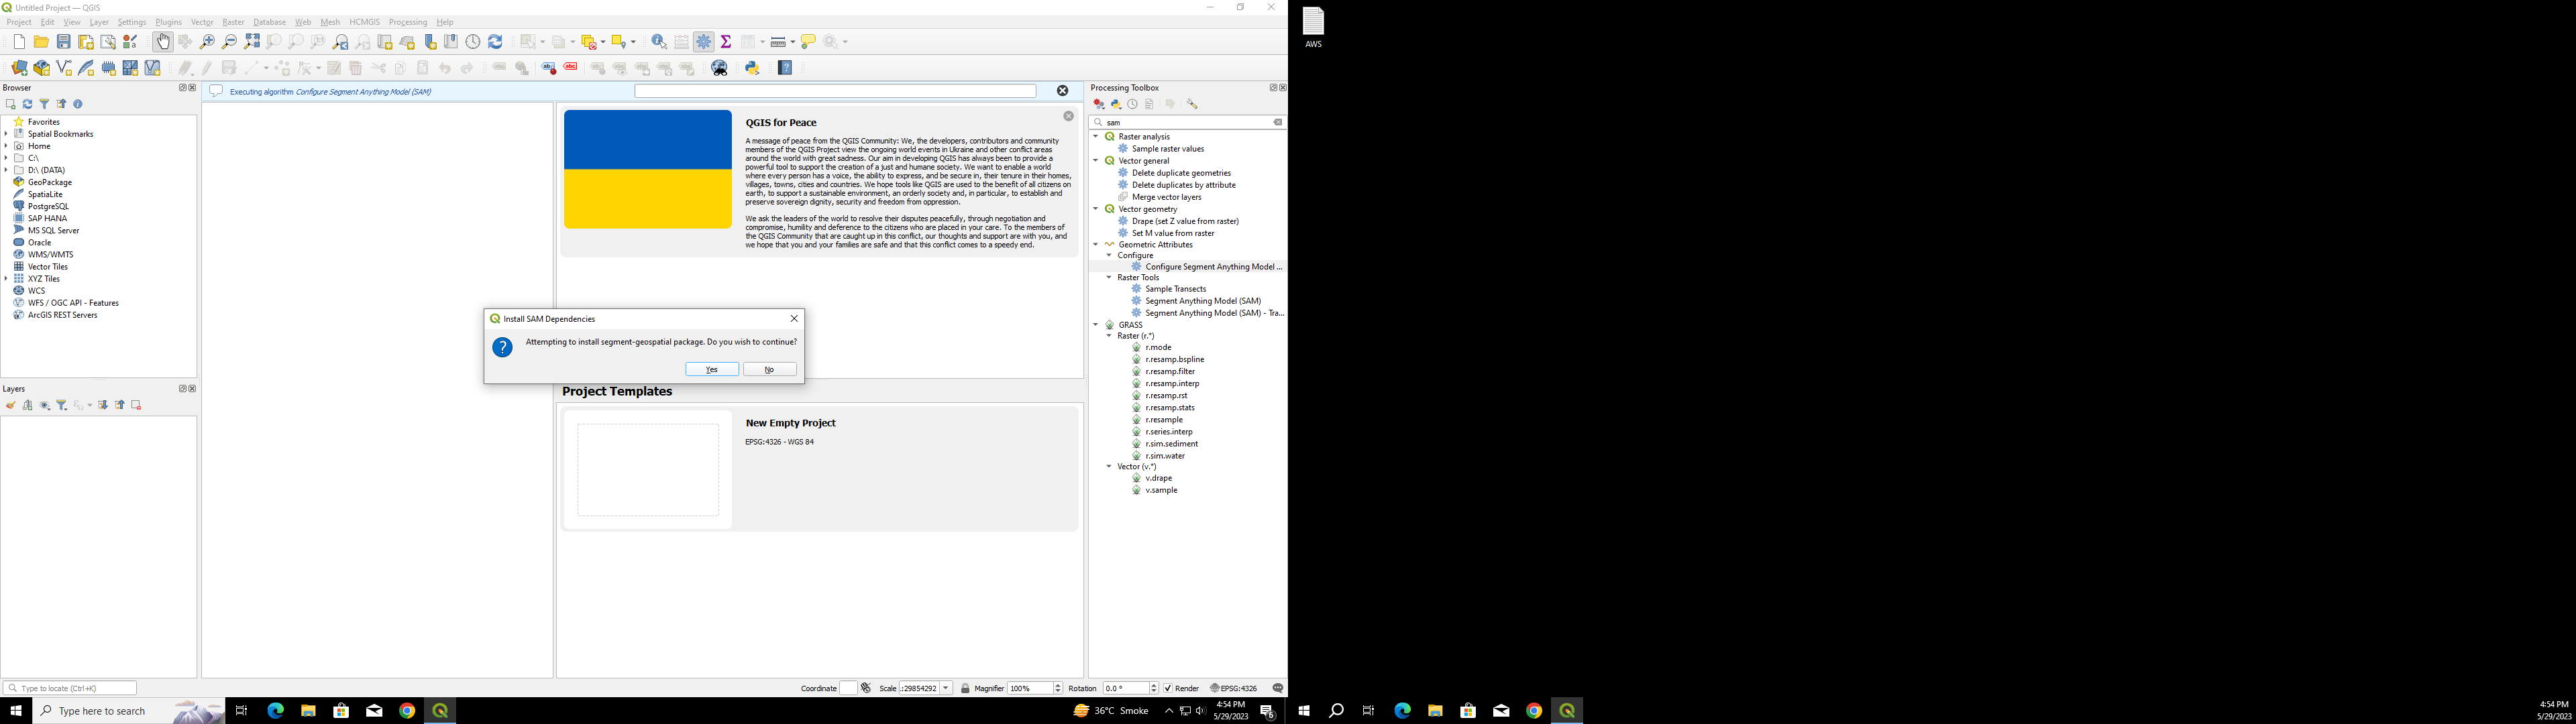The image size is (2576, 724).
Task: Adjust the Magnifier value field
Action: coord(1030,688)
